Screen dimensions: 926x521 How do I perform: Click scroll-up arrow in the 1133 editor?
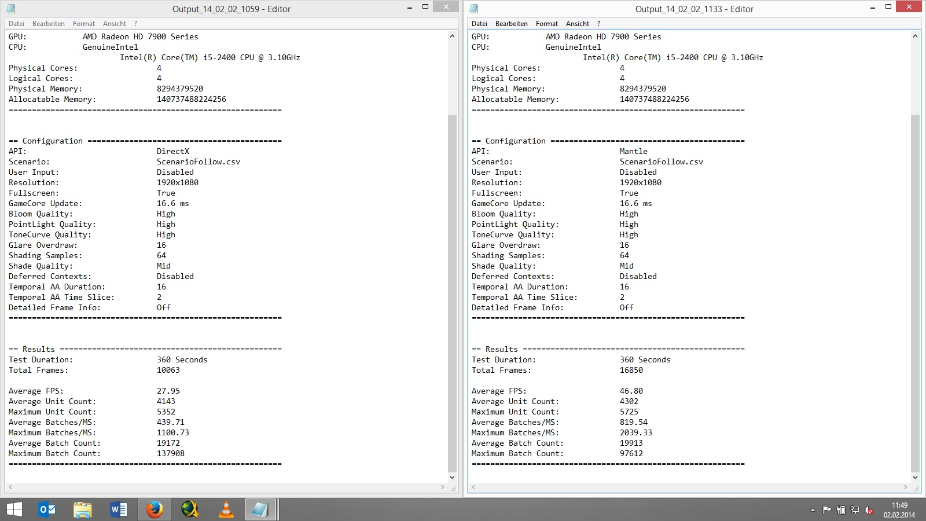(x=916, y=36)
